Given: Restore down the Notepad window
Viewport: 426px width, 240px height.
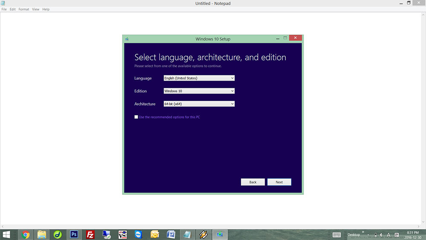Looking at the screenshot, I should tap(409, 3).
